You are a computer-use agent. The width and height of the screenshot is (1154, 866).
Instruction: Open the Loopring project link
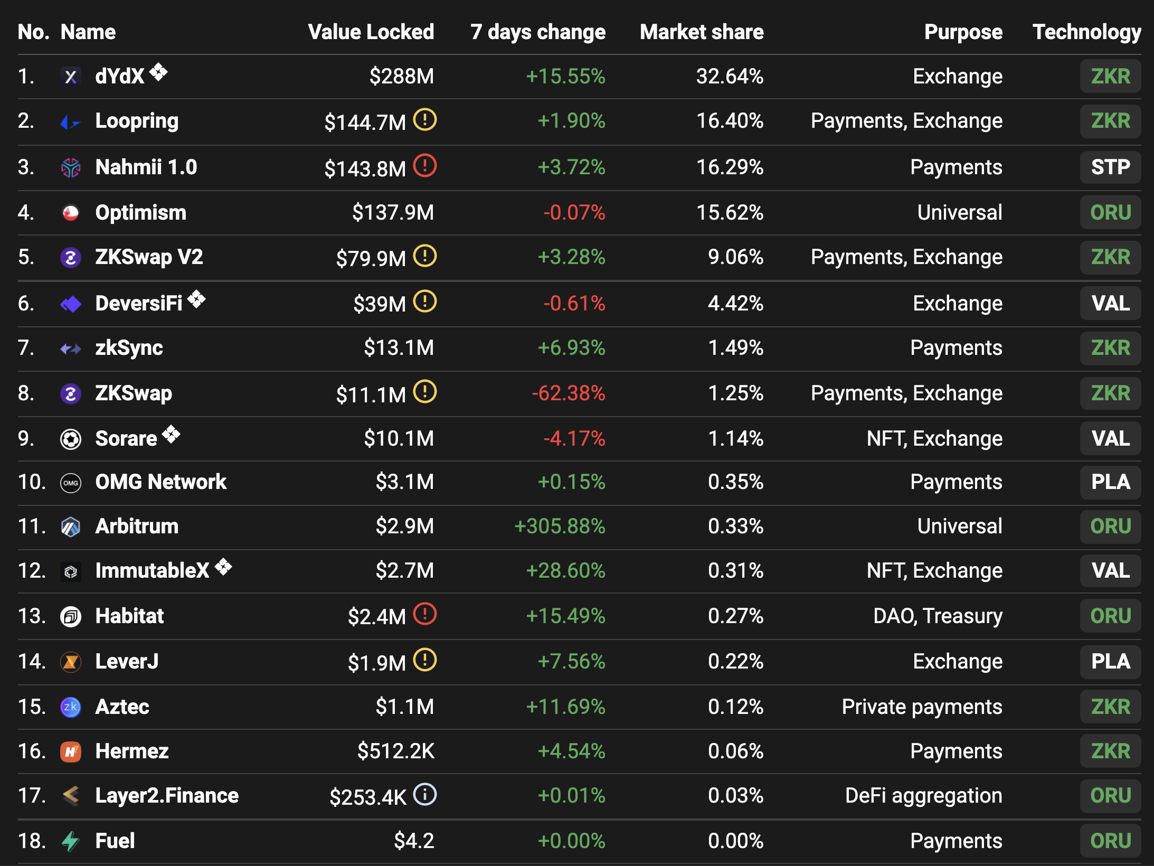tap(137, 121)
